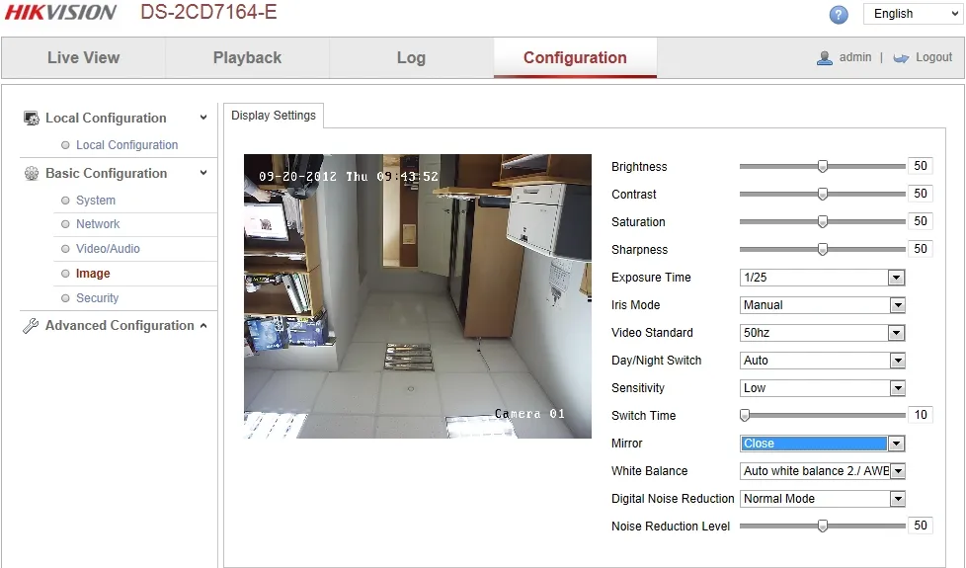Click the Switch Time slider handle
This screenshot has width=966, height=568.
pos(745,415)
